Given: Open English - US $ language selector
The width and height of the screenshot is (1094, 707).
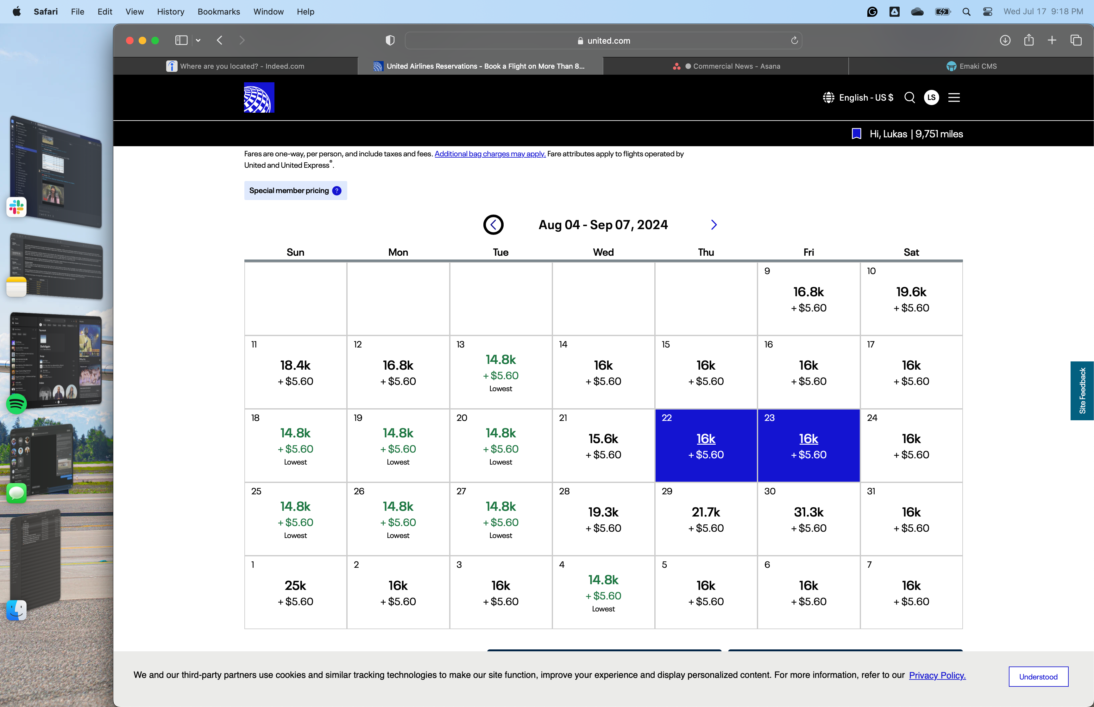Looking at the screenshot, I should pyautogui.click(x=858, y=97).
